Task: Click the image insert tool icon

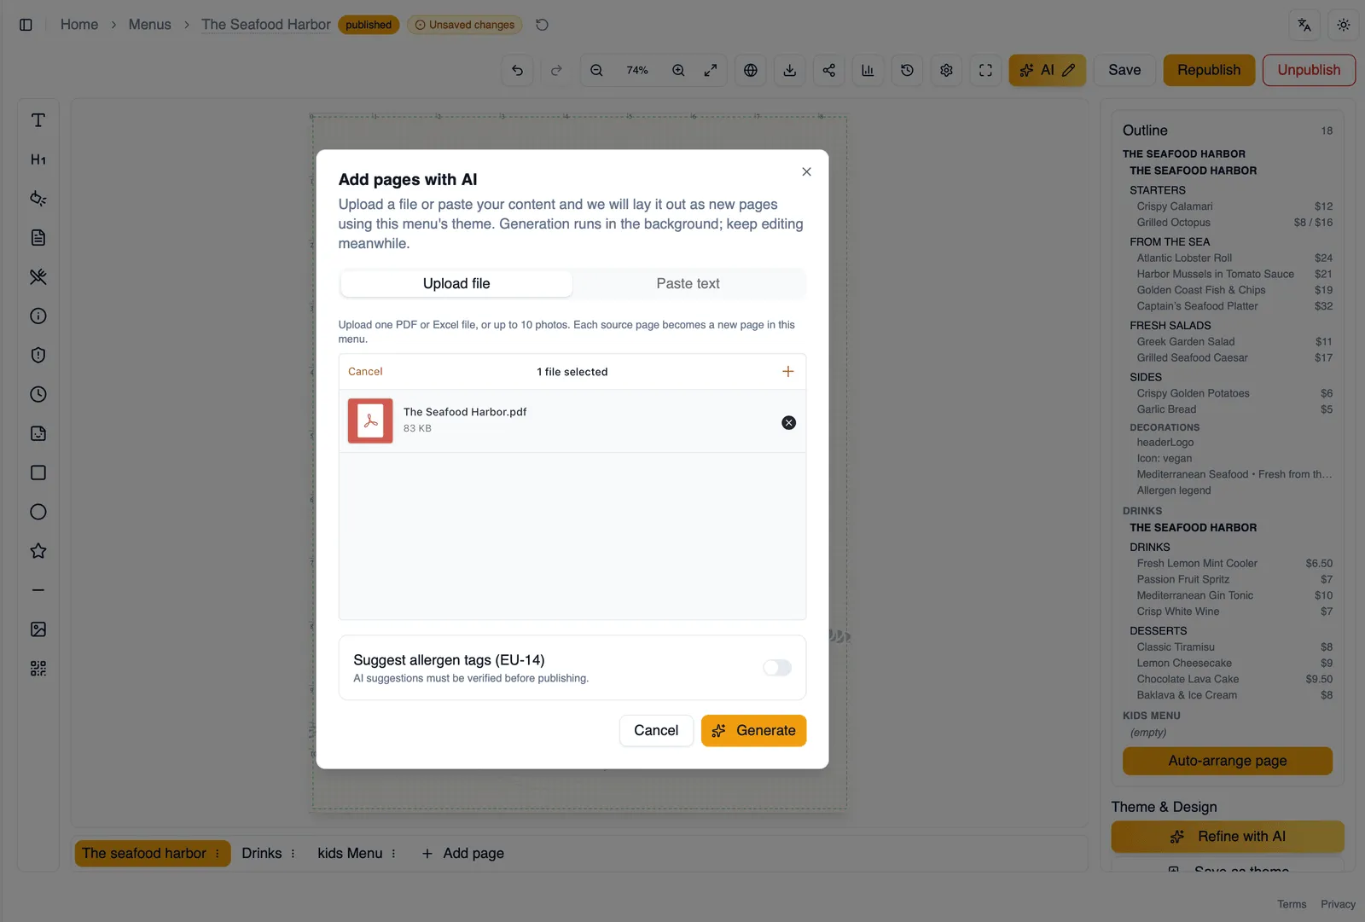Action: [38, 629]
